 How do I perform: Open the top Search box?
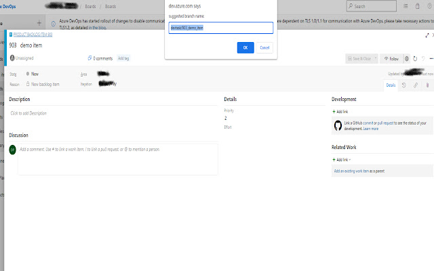point(371,6)
